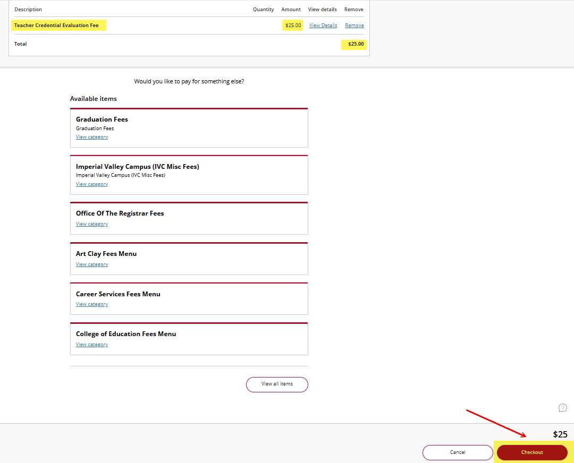Click the Quantity column header
Viewport: 574px width, 463px height.
click(263, 10)
